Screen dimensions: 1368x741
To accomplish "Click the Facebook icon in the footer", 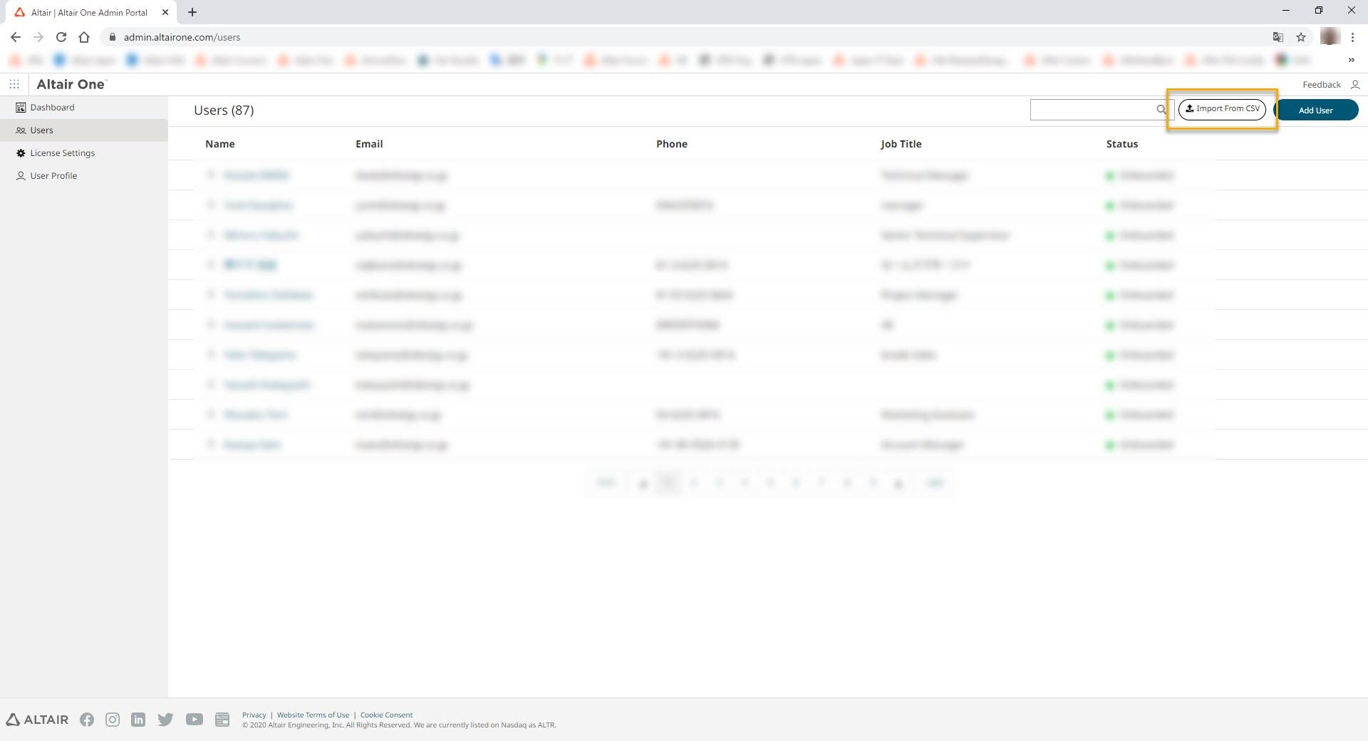I will (x=87, y=720).
